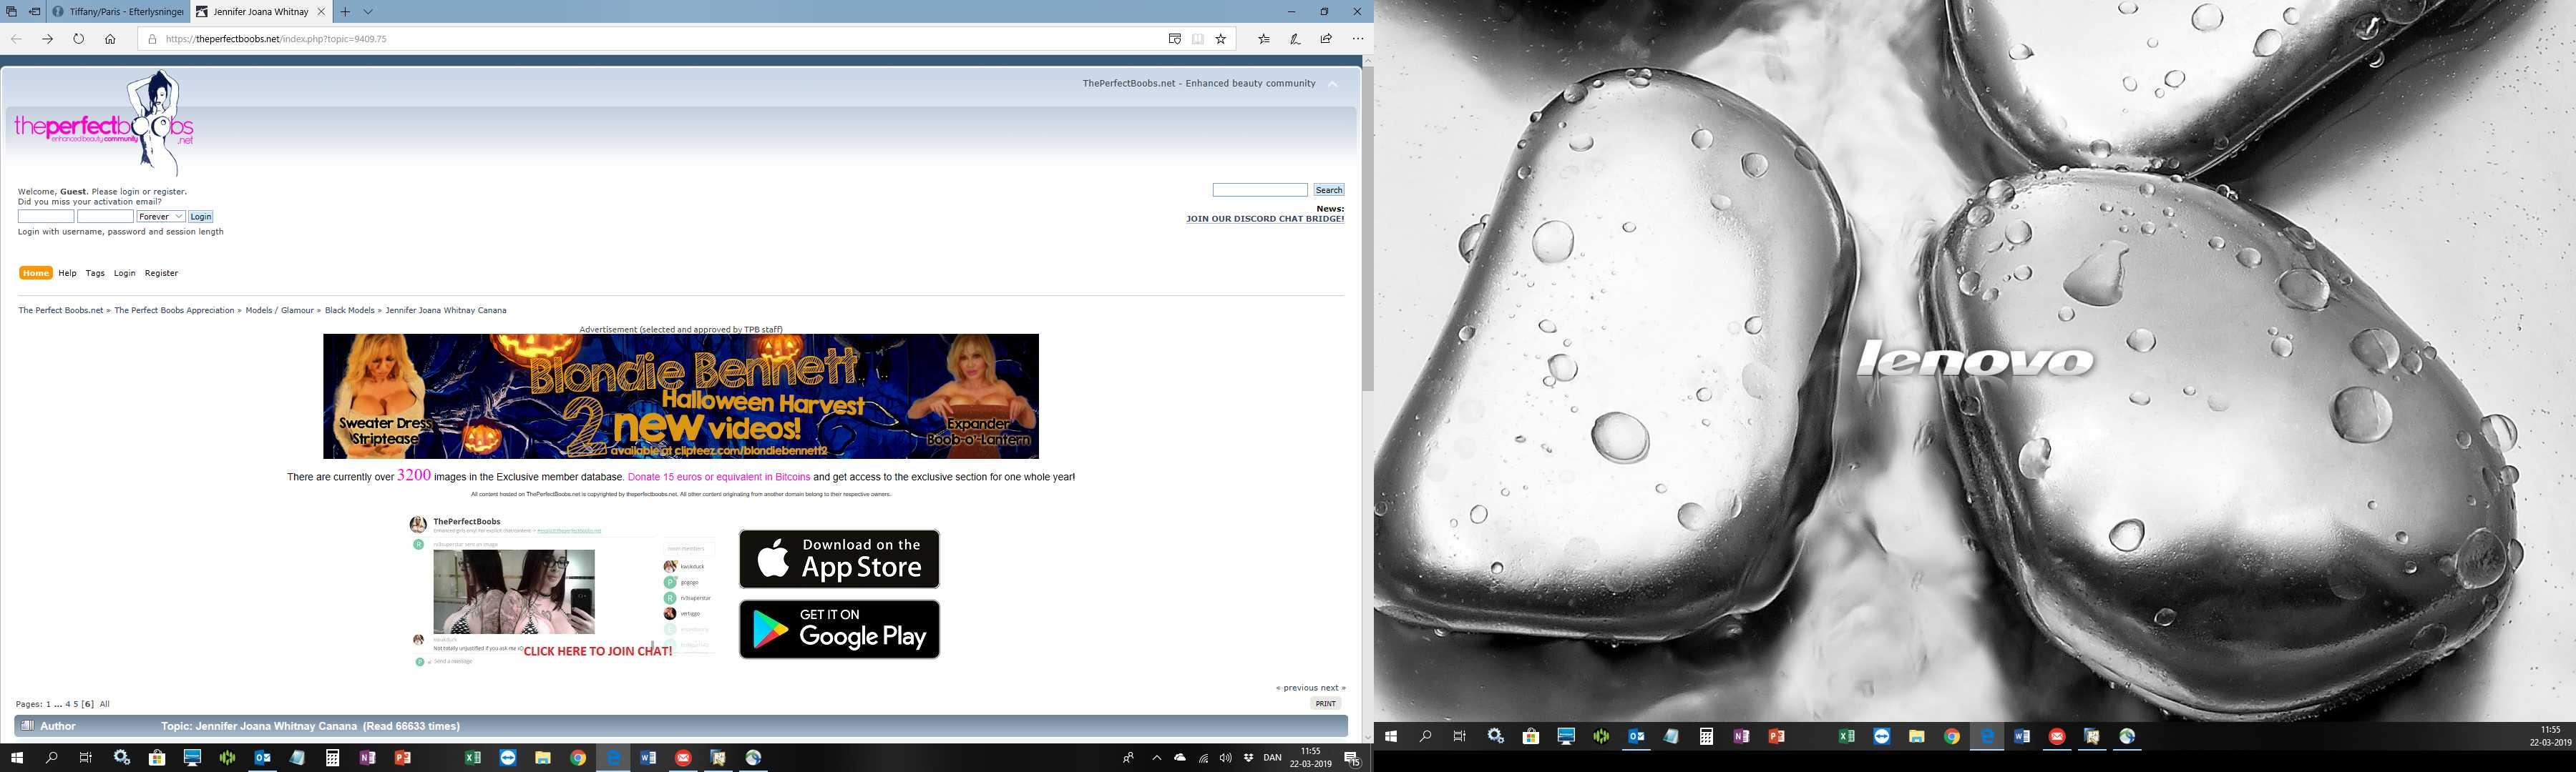
Task: Go to page 4 of the topic
Action: (68, 704)
